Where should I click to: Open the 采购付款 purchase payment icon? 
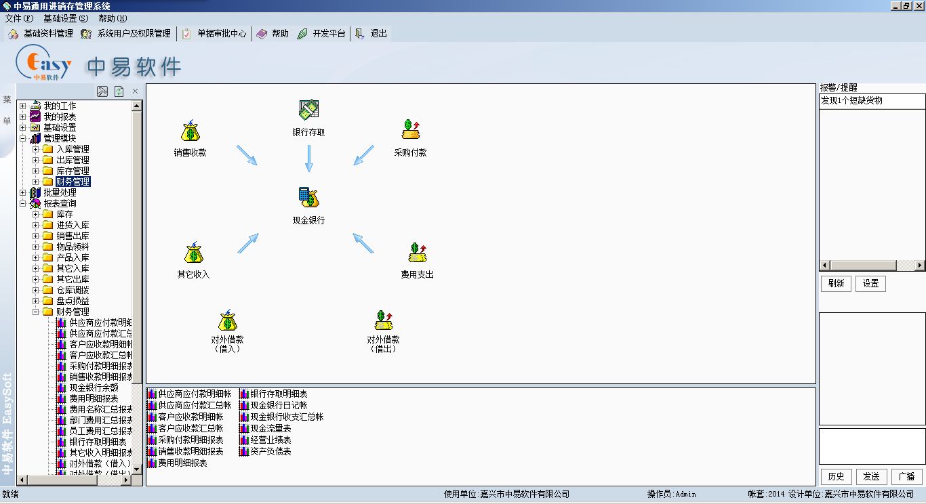coord(410,130)
